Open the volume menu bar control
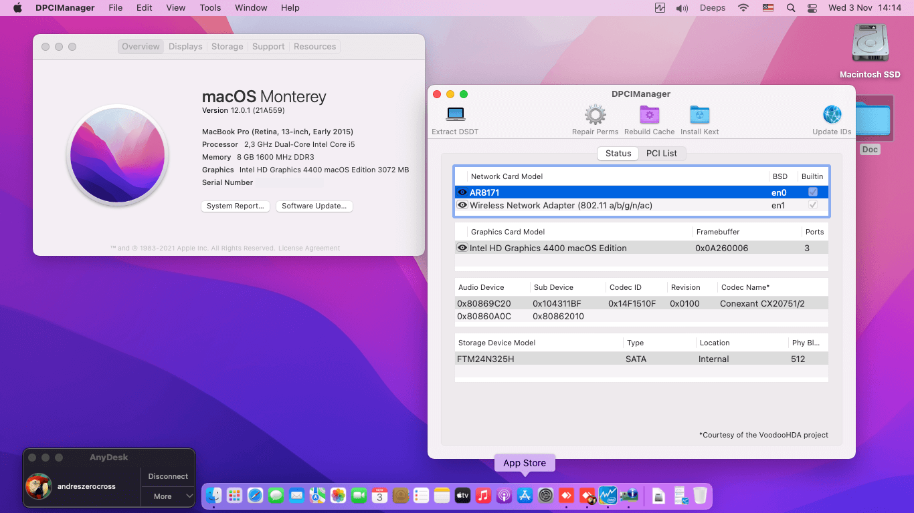Image resolution: width=914 pixels, height=513 pixels. tap(682, 8)
